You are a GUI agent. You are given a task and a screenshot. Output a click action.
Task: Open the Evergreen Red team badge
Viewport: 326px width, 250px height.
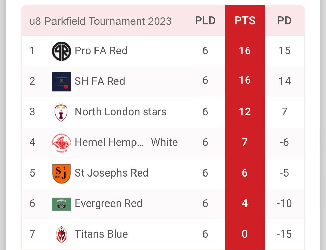(x=61, y=204)
